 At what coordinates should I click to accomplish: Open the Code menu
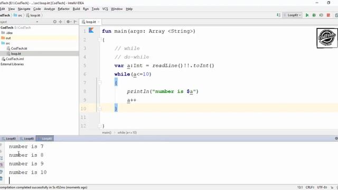tap(37, 9)
